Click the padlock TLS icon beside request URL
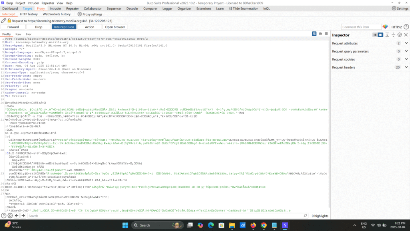The width and height of the screenshot is (410, 231). coord(9,20)
